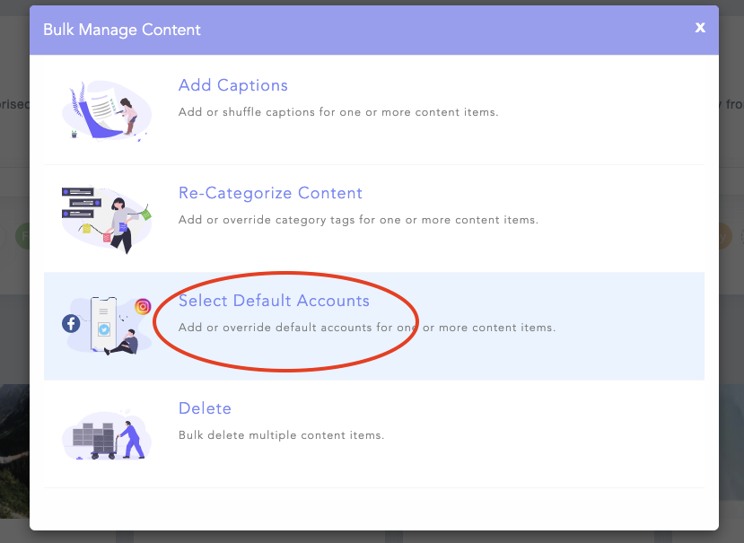The height and width of the screenshot is (543, 744).
Task: Click the 'Add or override default accounts' description
Action: tap(367, 328)
